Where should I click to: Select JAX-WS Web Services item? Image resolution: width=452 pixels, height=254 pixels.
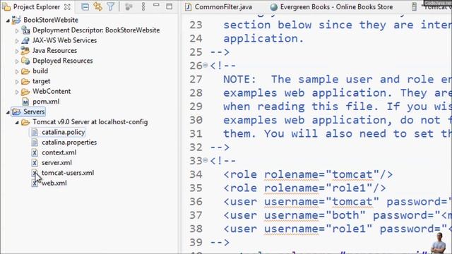(x=64, y=40)
